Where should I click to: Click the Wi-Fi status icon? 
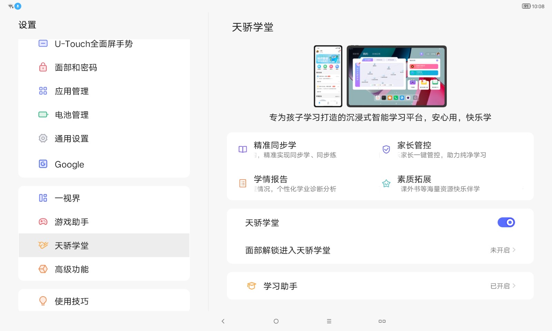[x=11, y=6]
